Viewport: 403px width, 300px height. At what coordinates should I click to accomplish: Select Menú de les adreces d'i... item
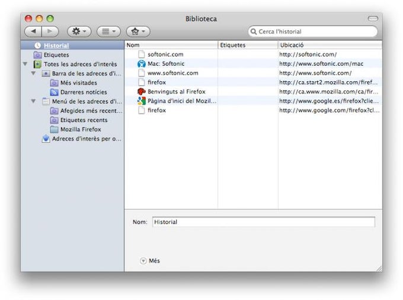pyautogui.click(x=87, y=101)
